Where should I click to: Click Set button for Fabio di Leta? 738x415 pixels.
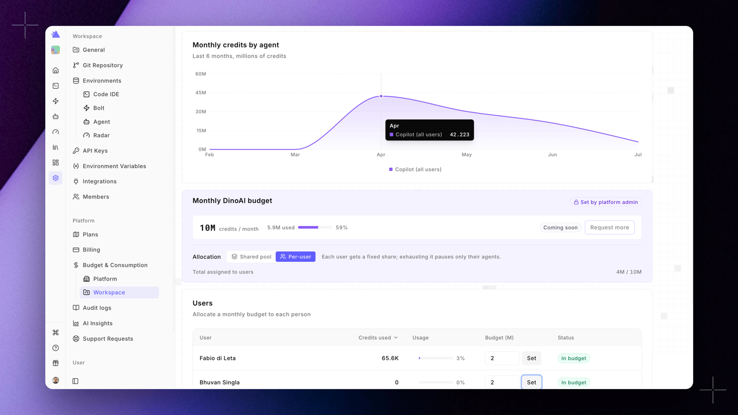tap(531, 358)
